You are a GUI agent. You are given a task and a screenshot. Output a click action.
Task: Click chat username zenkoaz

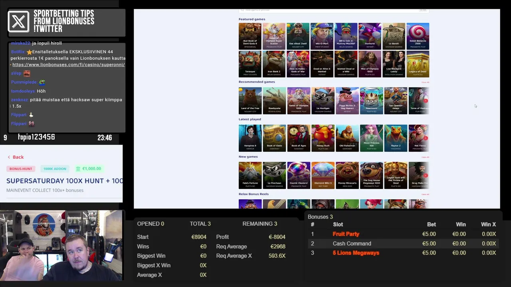tap(20, 100)
